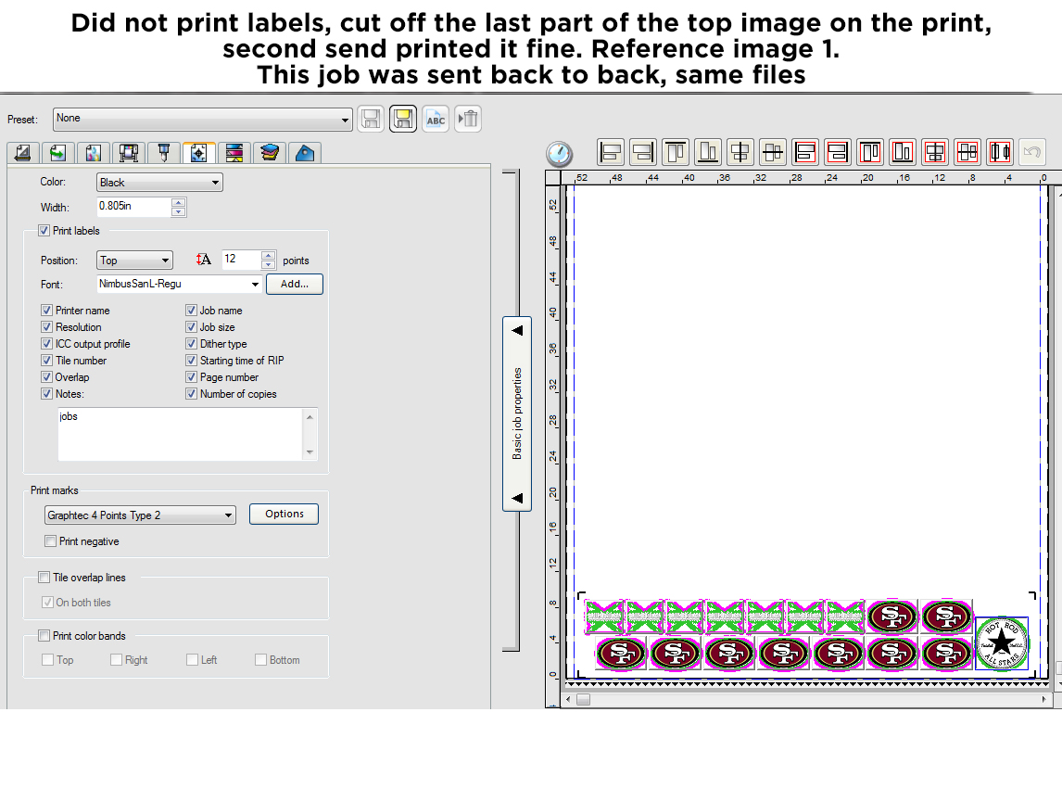Click the grey floppy save preset icon

point(371,120)
